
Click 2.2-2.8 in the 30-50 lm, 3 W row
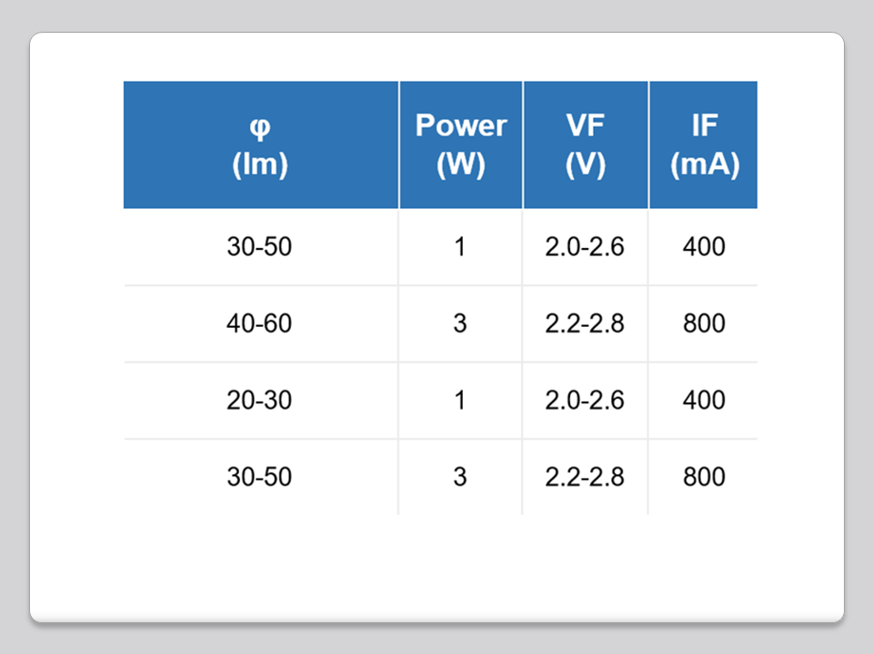585,477
